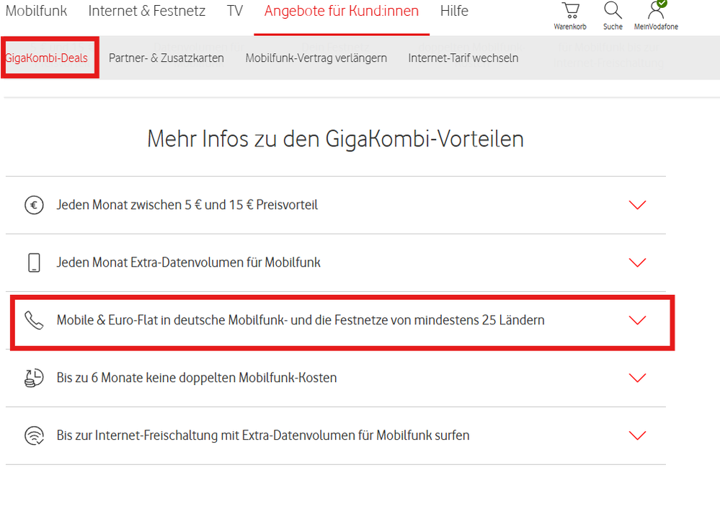Go to Partner- & Zusatzkarten
Viewport: 720px width, 514px height.
(x=166, y=58)
